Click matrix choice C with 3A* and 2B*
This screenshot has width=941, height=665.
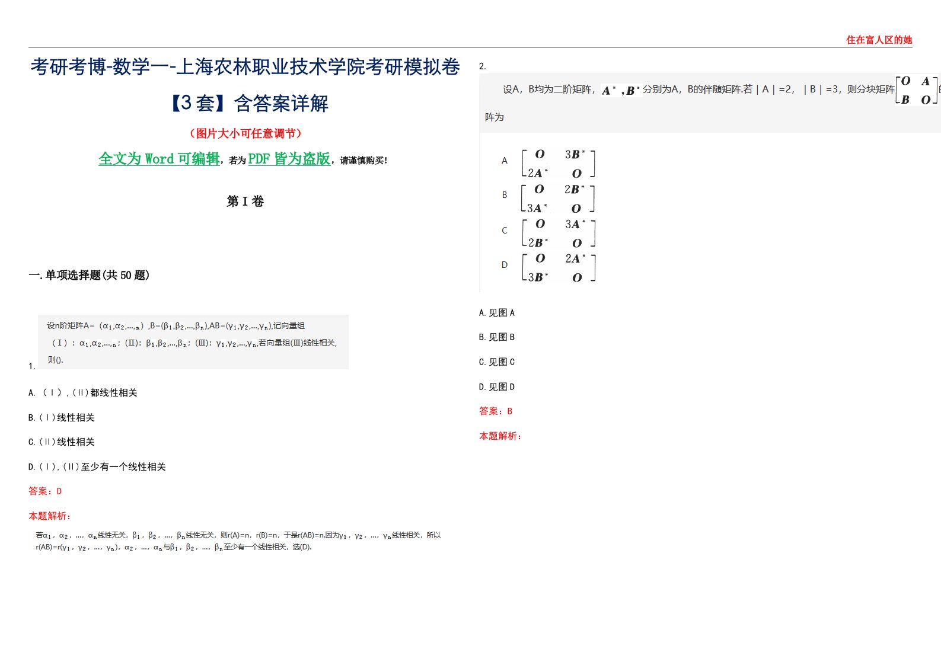(x=558, y=233)
